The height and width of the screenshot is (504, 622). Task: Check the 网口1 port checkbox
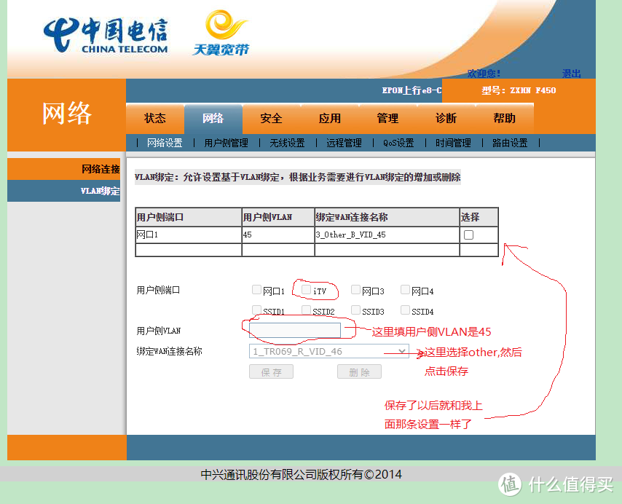tap(256, 290)
